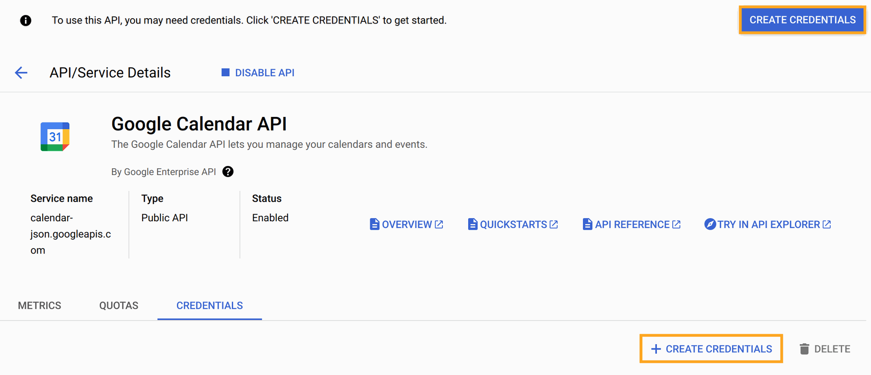Click the blue square icon before Disable API
Screen dimensions: 871x375
coord(225,73)
